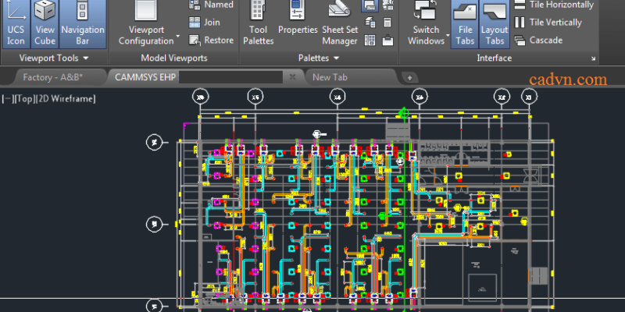Open the Layer Properties stacked-sheets icon
The height and width of the screenshot is (312, 625).
coord(370,23)
